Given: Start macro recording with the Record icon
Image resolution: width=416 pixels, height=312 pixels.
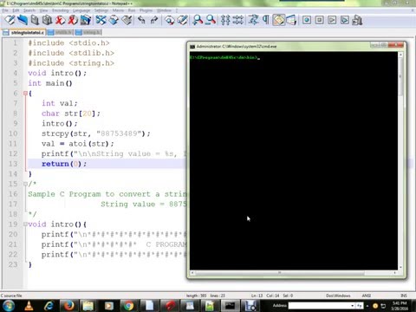Looking at the screenshot, I should pos(307,20).
